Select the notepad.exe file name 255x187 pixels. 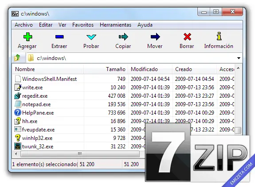pyautogui.click(x=36, y=104)
